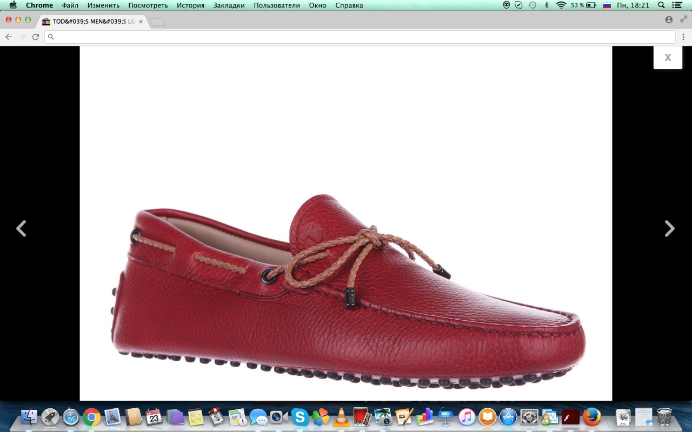The image size is (692, 432).
Task: Open the Chrome profile user icon
Action: tap(669, 19)
